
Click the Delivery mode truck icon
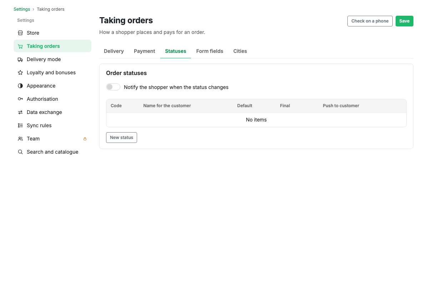[x=20, y=59]
